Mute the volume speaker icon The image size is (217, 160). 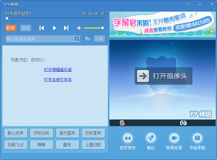79,28
